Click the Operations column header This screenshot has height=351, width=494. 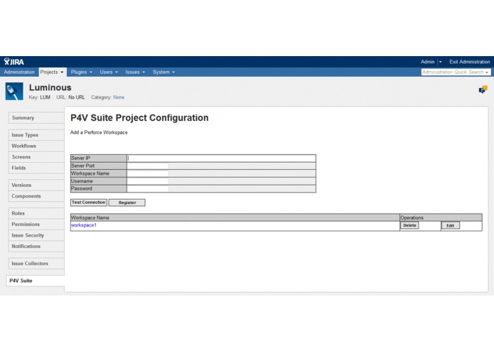pyautogui.click(x=441, y=217)
